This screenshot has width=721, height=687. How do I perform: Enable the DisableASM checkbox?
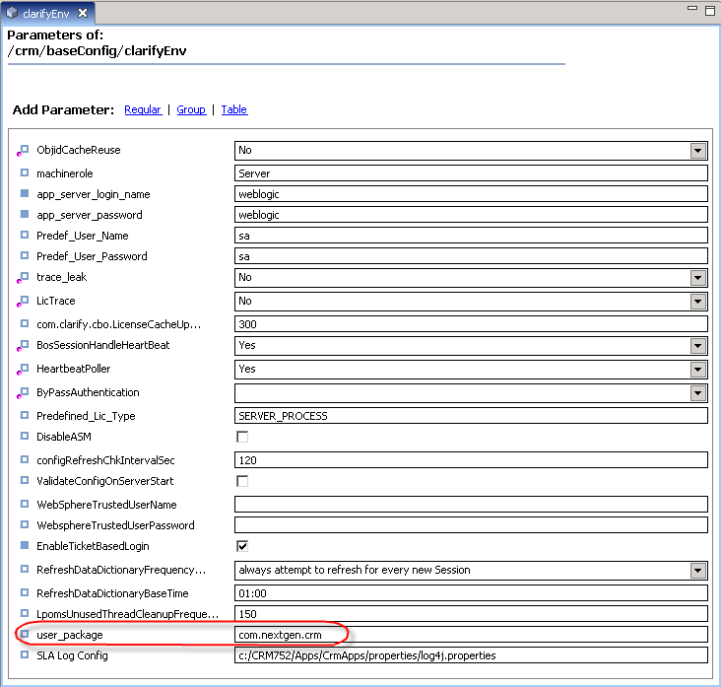pyautogui.click(x=242, y=437)
